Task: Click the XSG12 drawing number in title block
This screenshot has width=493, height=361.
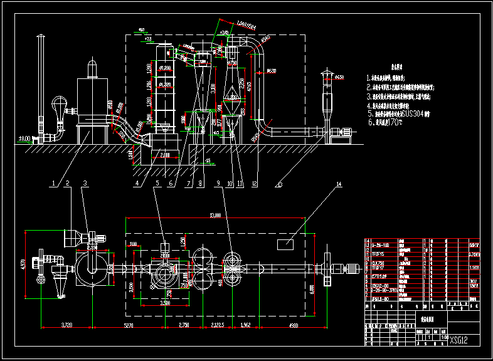Action: click(459, 340)
